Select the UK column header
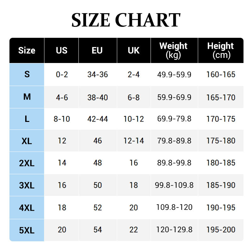Viewport: 252px width, 252px height. point(134,50)
